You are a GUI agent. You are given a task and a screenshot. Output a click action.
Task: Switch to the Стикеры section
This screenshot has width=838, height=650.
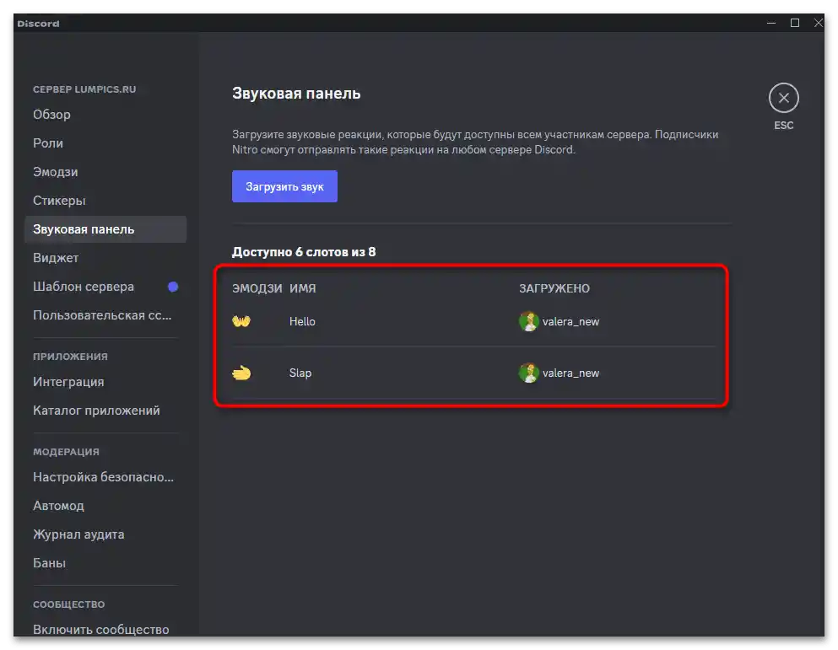pos(59,201)
